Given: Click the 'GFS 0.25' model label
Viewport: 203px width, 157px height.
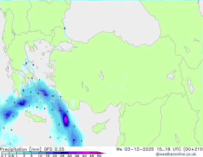Looking at the screenshot, I should (x=54, y=149).
